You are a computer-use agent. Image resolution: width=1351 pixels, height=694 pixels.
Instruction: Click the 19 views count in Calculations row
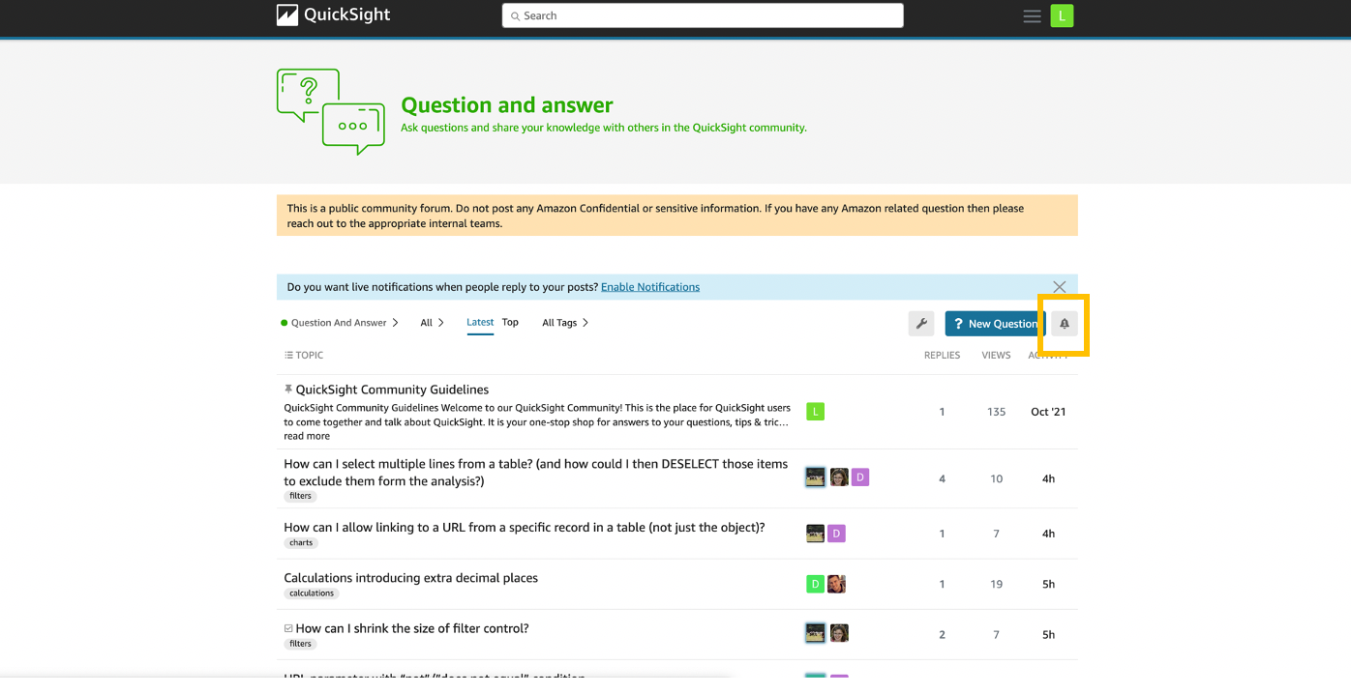[x=996, y=584]
